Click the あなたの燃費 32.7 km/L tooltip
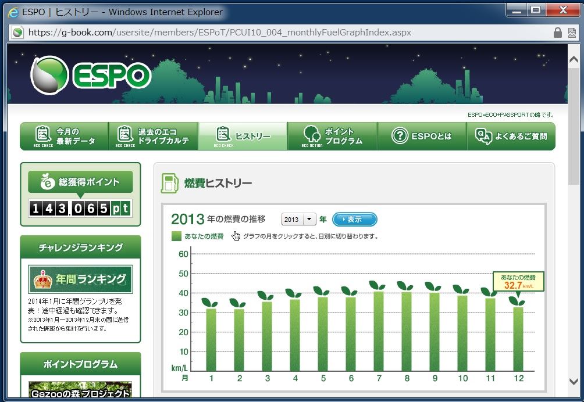Image resolution: width=584 pixels, height=402 pixels. [518, 282]
